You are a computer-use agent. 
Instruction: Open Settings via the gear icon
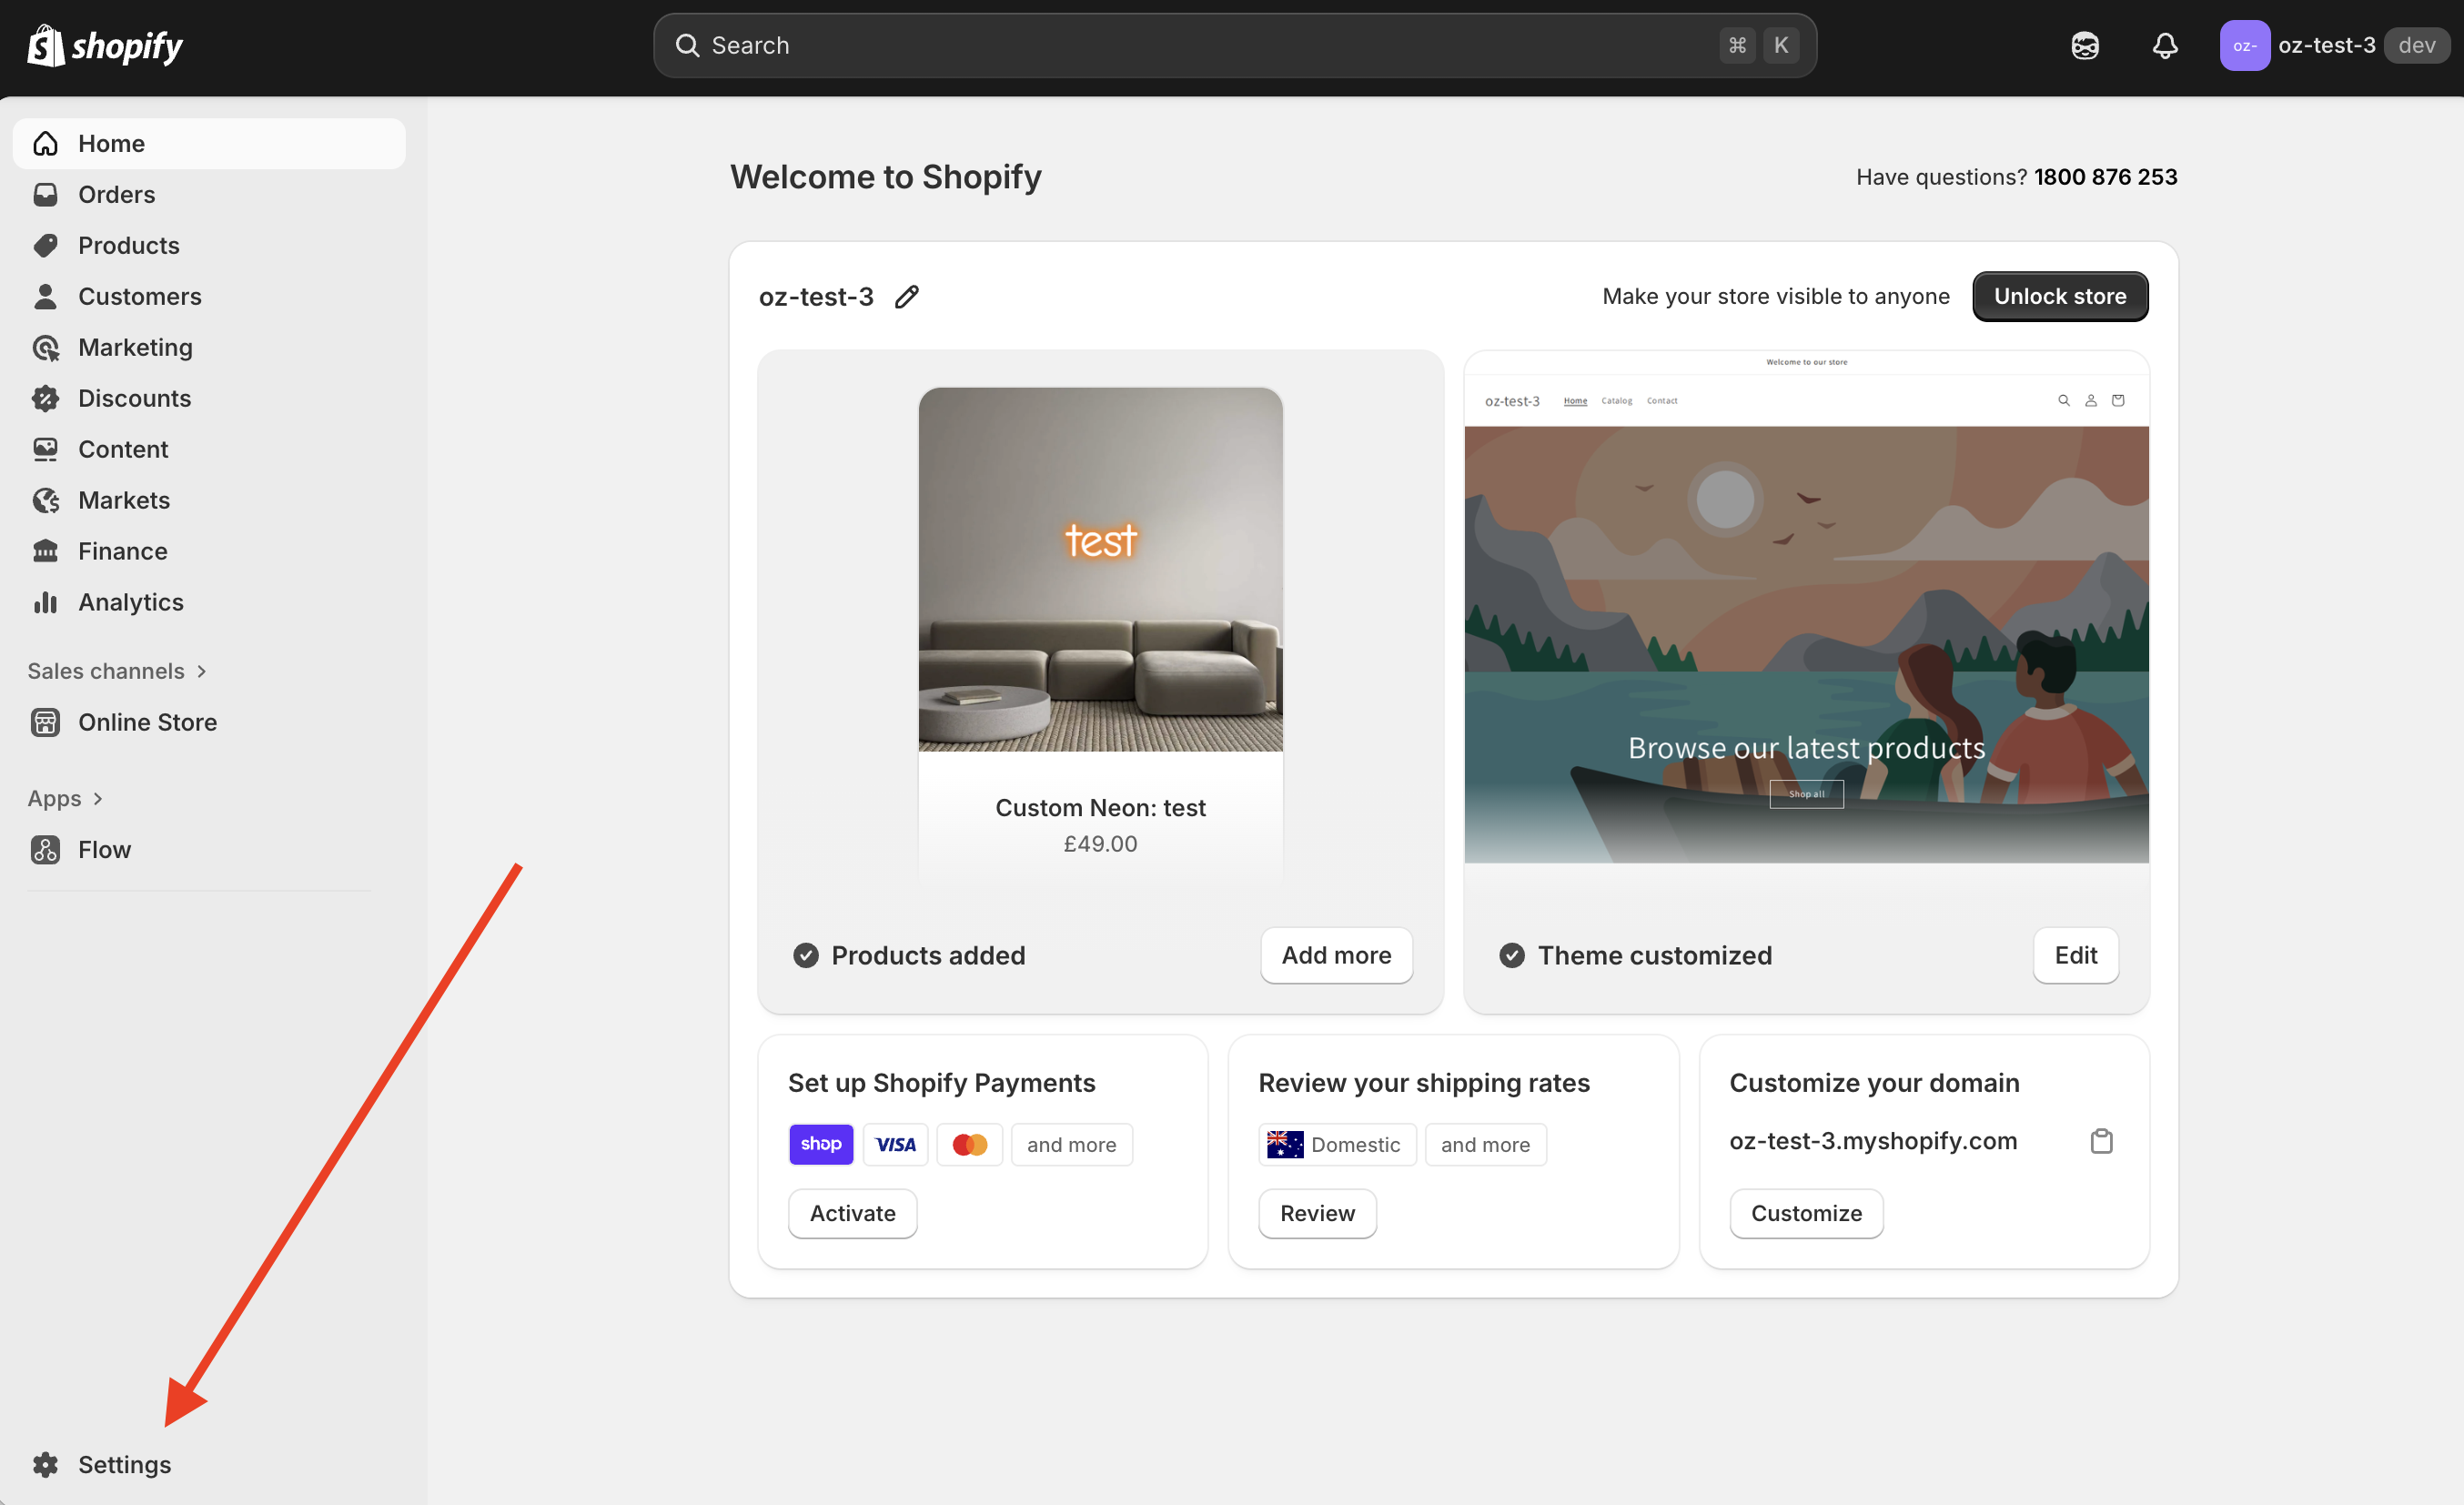click(x=45, y=1464)
